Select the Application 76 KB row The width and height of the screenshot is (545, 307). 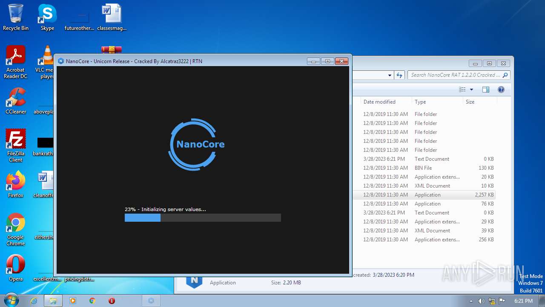[424, 204]
